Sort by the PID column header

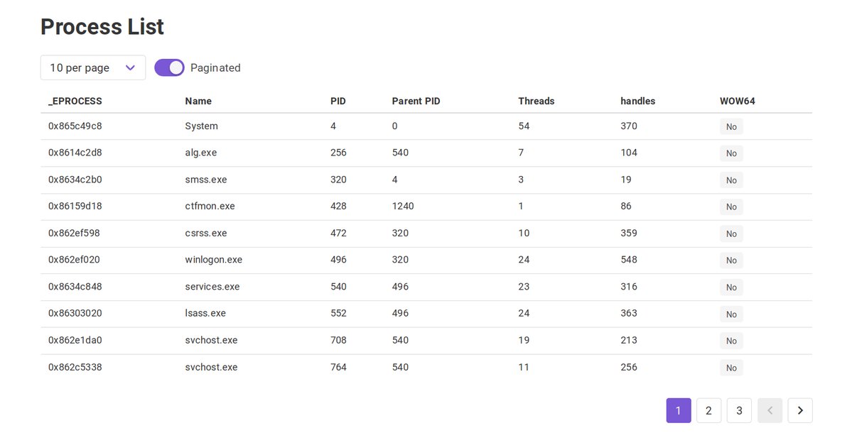click(338, 101)
